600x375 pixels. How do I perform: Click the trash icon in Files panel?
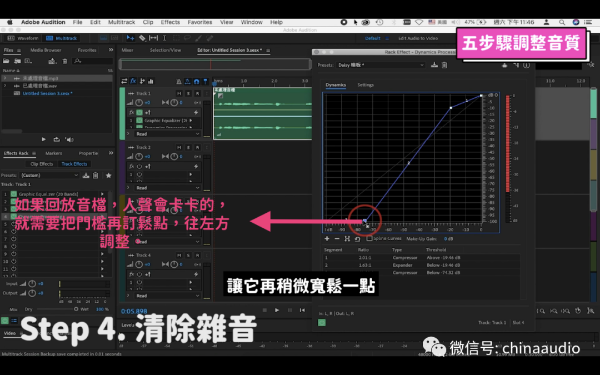[64, 61]
